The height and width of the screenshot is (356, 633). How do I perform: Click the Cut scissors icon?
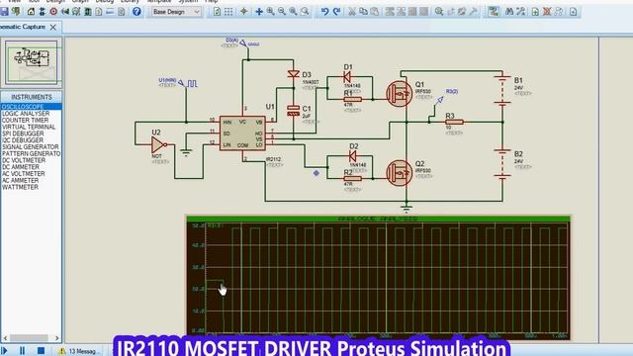(x=352, y=12)
